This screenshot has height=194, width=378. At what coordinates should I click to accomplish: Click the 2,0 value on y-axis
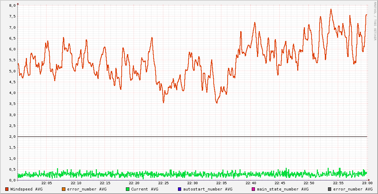pos(12,137)
